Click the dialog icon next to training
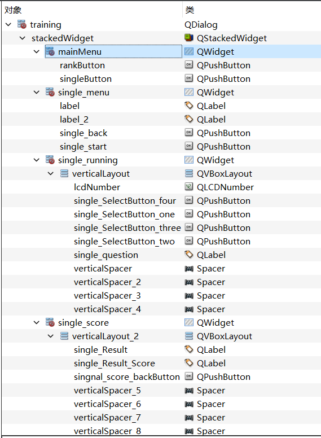The image size is (321, 438). click(22, 24)
